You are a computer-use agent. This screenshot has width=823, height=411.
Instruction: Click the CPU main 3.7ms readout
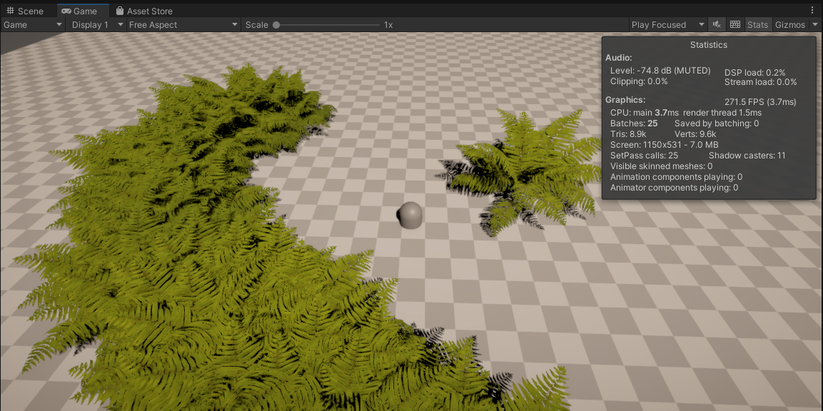[645, 113]
